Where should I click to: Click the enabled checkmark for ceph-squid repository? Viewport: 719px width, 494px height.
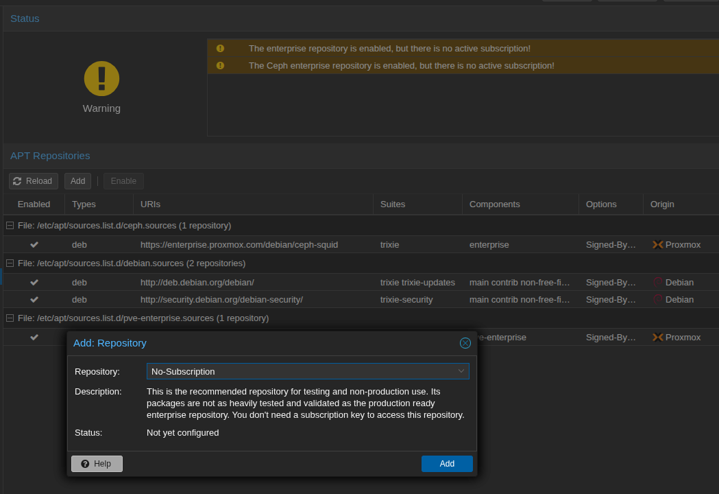tap(34, 245)
